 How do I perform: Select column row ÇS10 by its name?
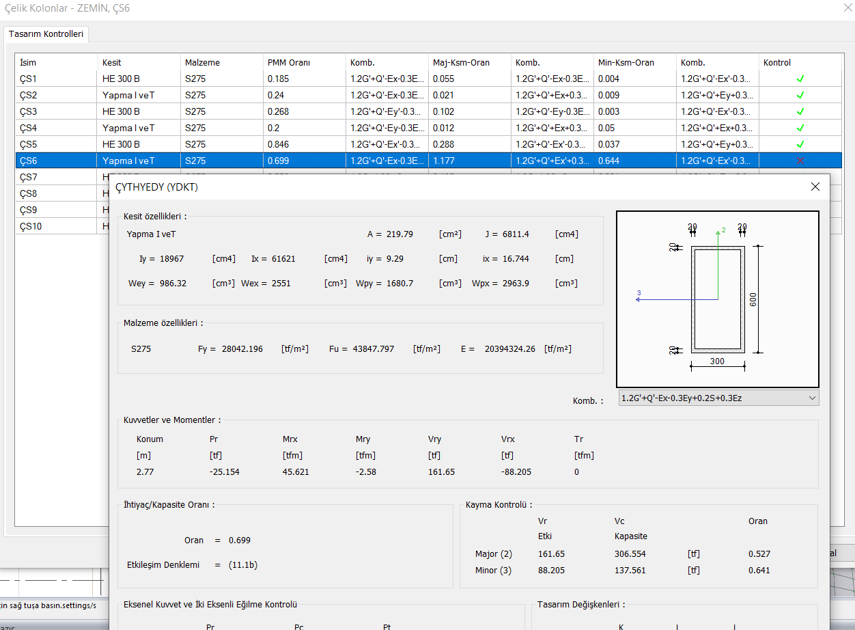point(31,226)
